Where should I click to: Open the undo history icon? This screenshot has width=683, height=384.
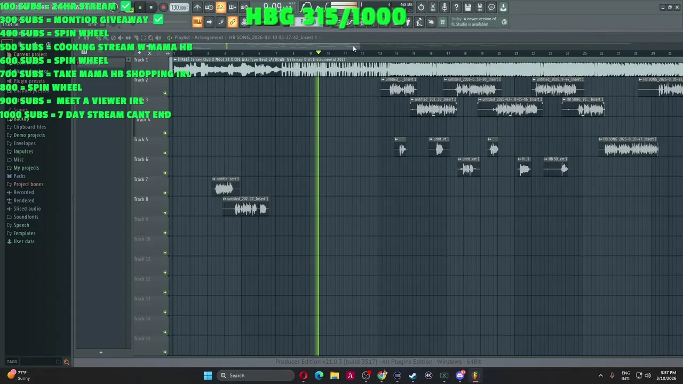pos(421,7)
